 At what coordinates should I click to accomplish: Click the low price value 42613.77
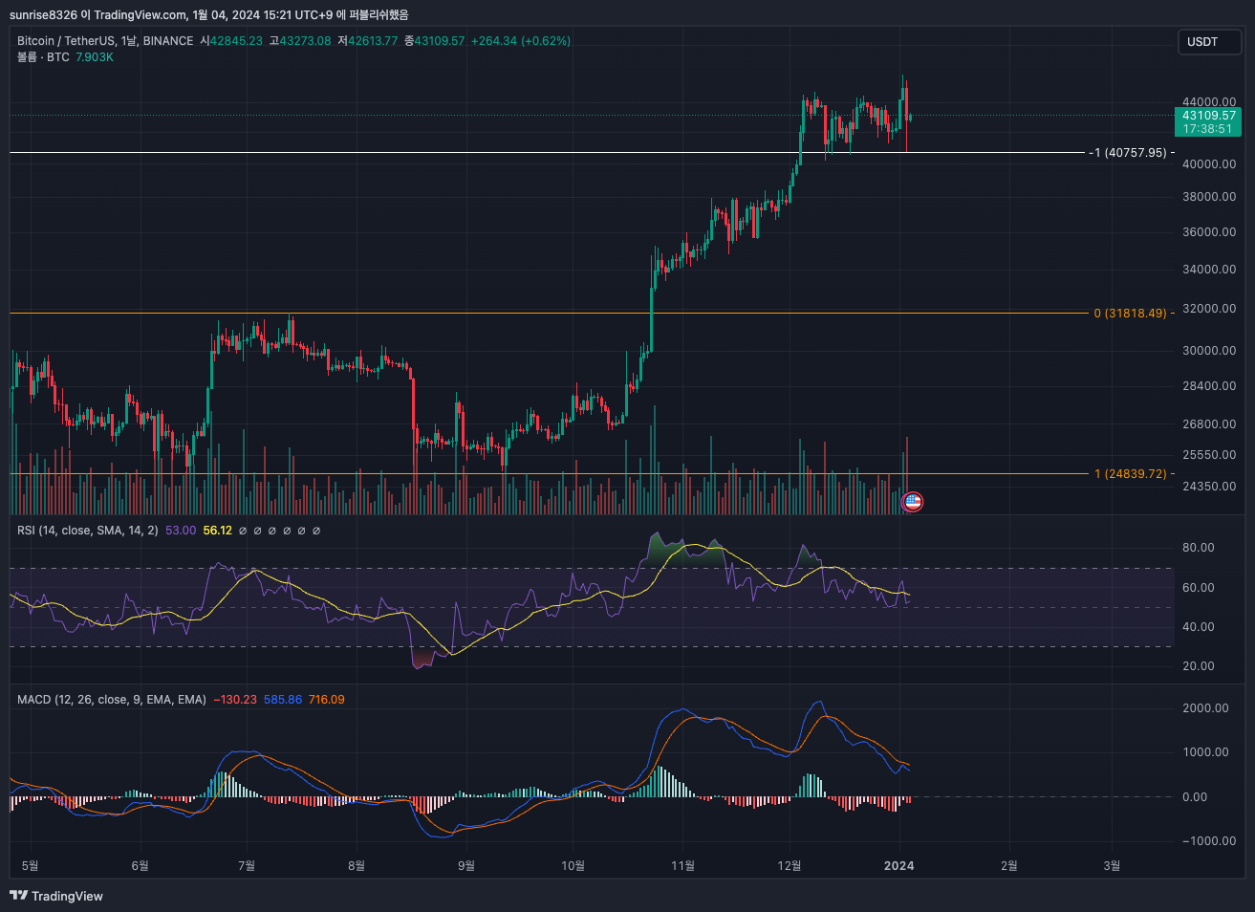coord(372,41)
